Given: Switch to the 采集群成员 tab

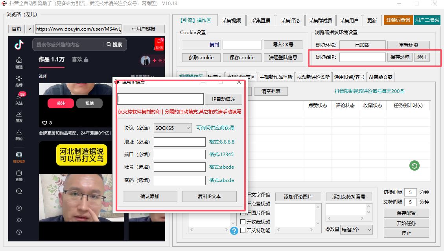Looking at the screenshot, I should (320, 21).
